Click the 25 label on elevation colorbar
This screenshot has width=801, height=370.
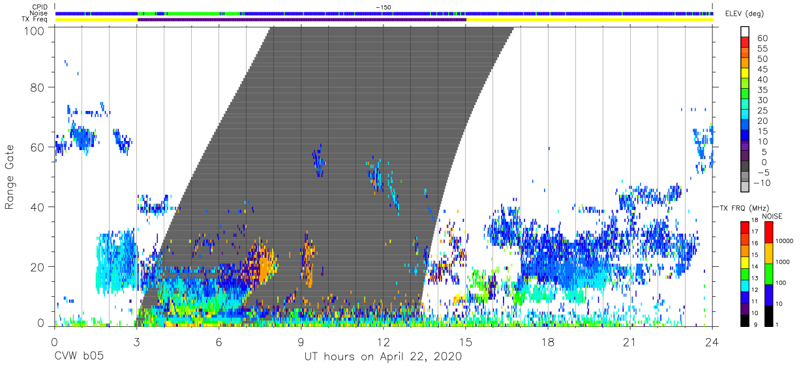coord(762,110)
